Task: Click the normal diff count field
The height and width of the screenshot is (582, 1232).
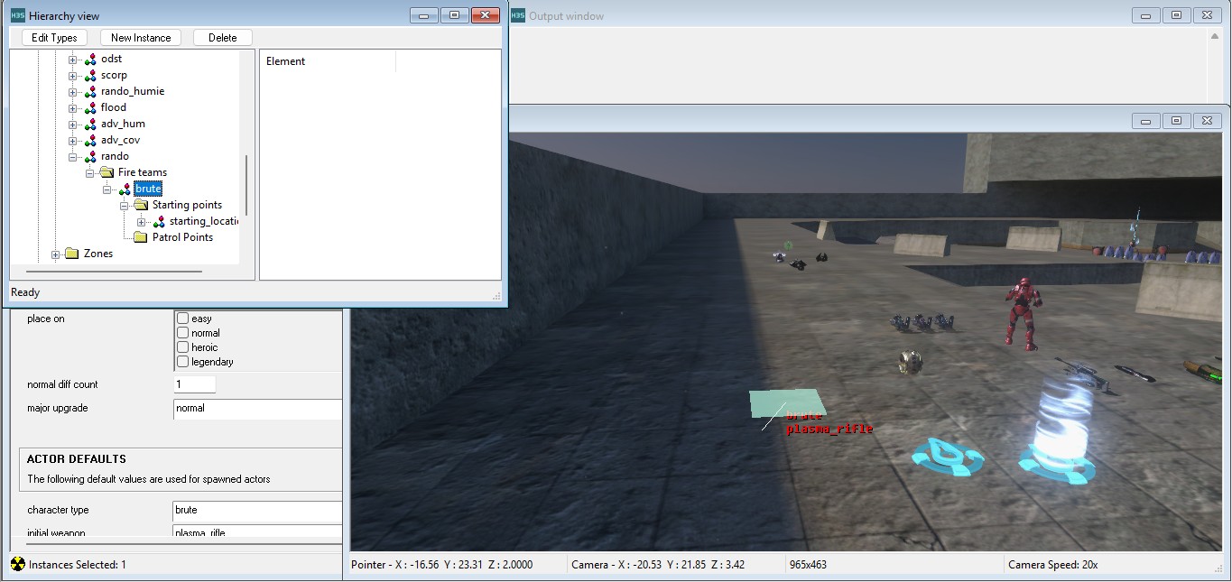Action: click(x=194, y=384)
